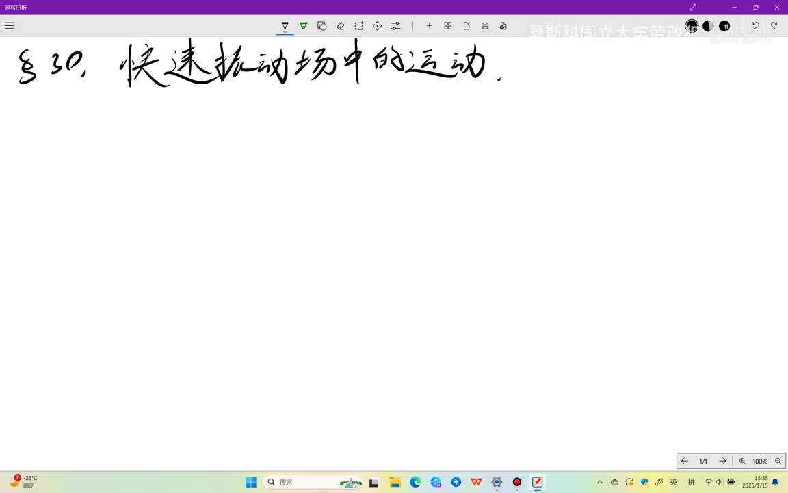
Task: Pick the dashed rectangle selection tool
Action: point(359,25)
